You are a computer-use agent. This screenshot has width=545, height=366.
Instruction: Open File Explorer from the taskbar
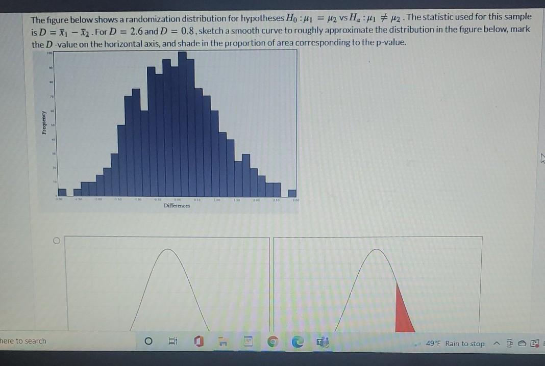[223, 341]
